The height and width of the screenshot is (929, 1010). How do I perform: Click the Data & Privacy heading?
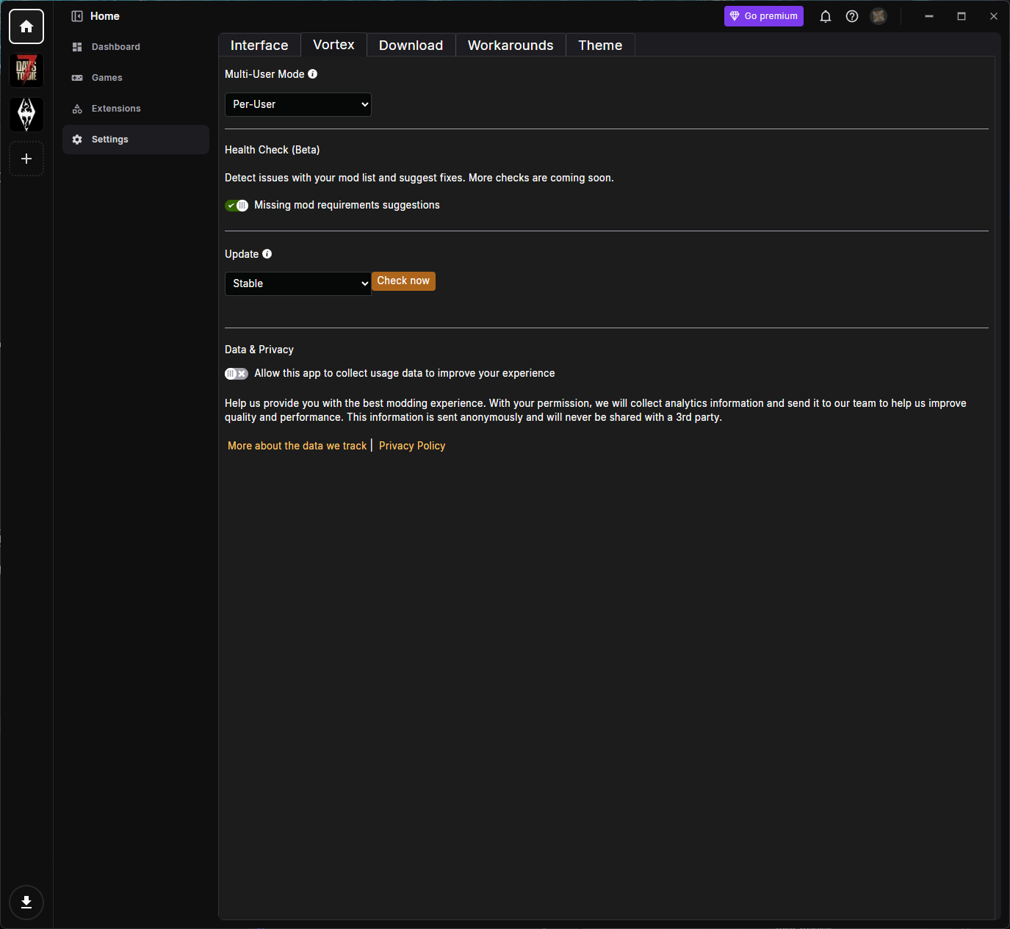coord(259,350)
